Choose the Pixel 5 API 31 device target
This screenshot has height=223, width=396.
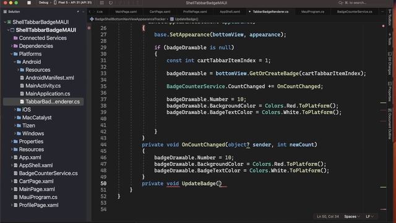click(73, 2)
